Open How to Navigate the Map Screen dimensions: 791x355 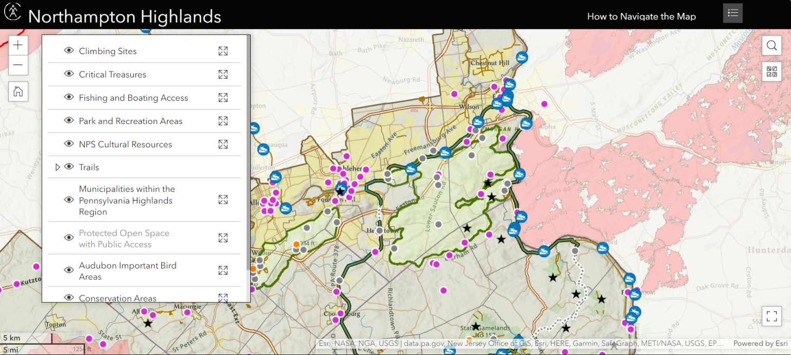[641, 16]
